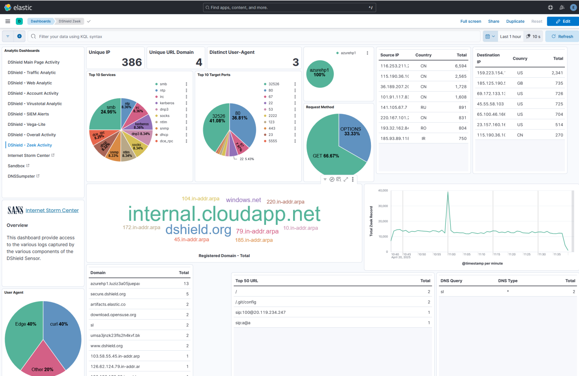Open DShield - Traffic Analytic dashboard
This screenshot has width=579, height=376.
coord(32,73)
